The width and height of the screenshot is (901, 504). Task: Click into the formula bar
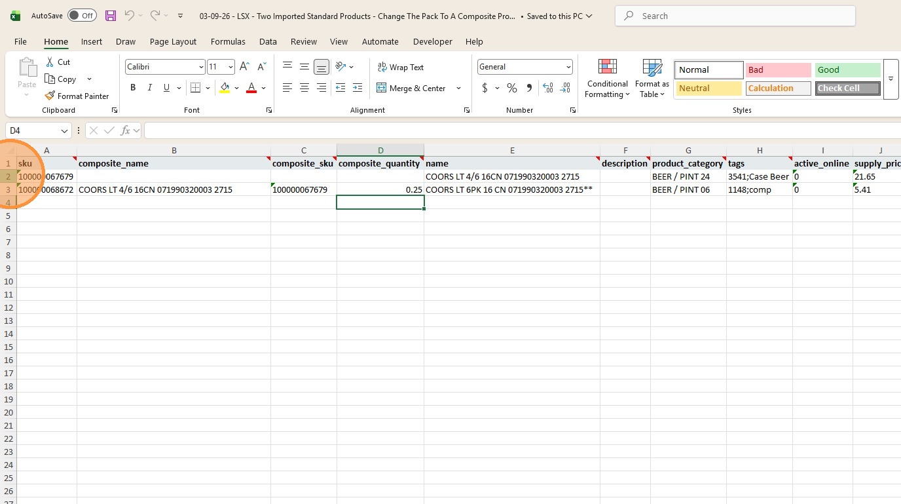pyautogui.click(x=522, y=130)
